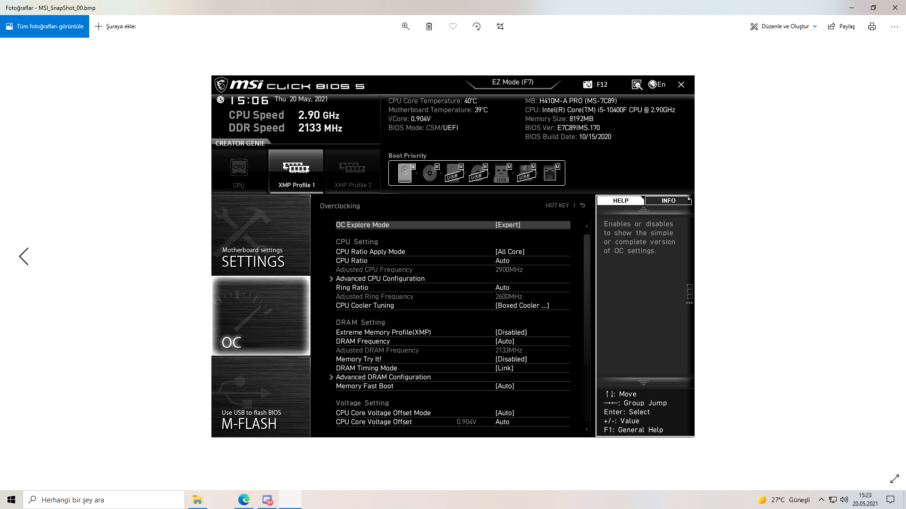Image resolution: width=906 pixels, height=509 pixels.
Task: Enter full screen with diagonal arrows icon
Action: (894, 479)
